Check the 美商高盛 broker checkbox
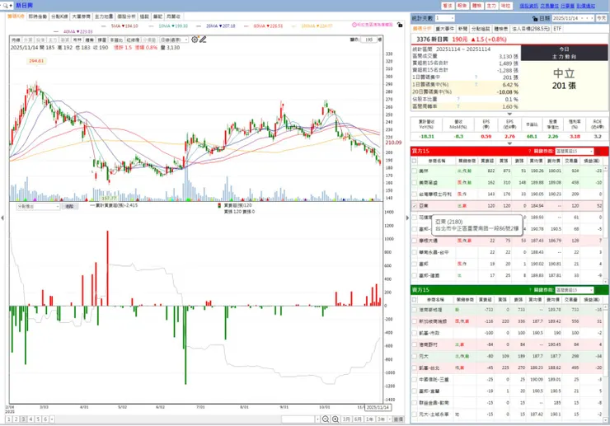Screen dimensions: 610x426 tap(415, 182)
